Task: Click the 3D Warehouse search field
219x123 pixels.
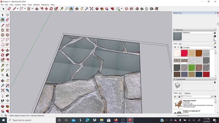Action: pyautogui.click(x=197, y=96)
